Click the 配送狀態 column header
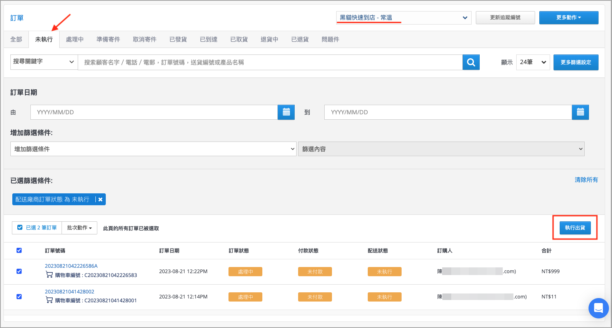 coord(378,251)
